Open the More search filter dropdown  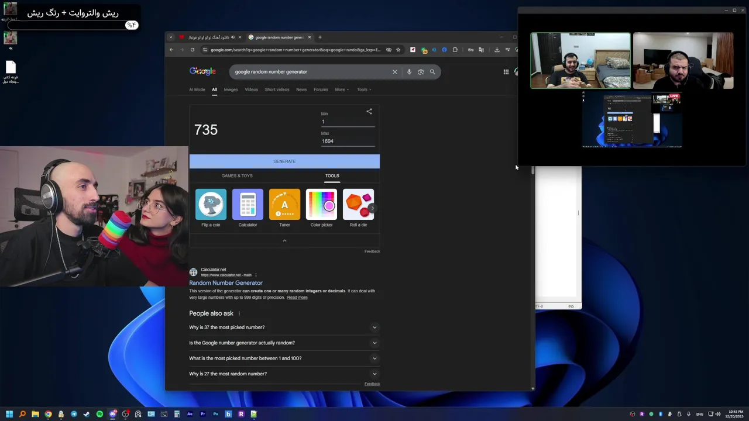[x=342, y=89]
